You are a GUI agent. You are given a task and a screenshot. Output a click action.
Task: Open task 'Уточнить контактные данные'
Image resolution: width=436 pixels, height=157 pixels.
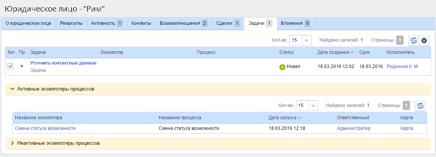click(x=63, y=63)
